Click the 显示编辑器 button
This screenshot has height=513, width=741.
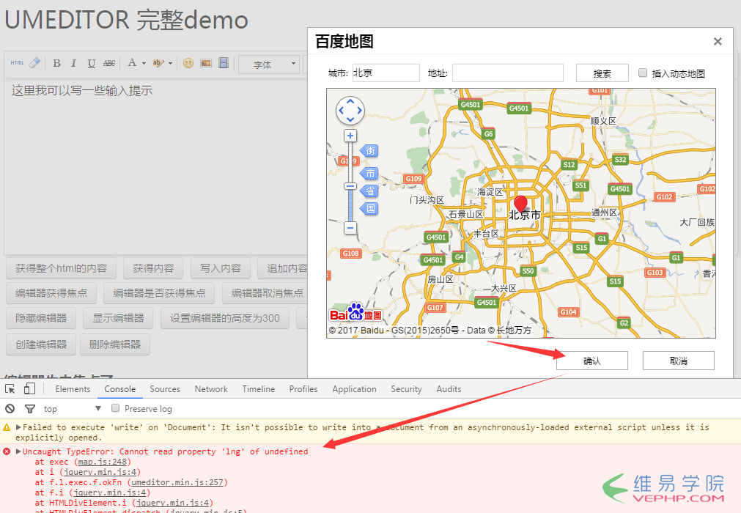118,318
